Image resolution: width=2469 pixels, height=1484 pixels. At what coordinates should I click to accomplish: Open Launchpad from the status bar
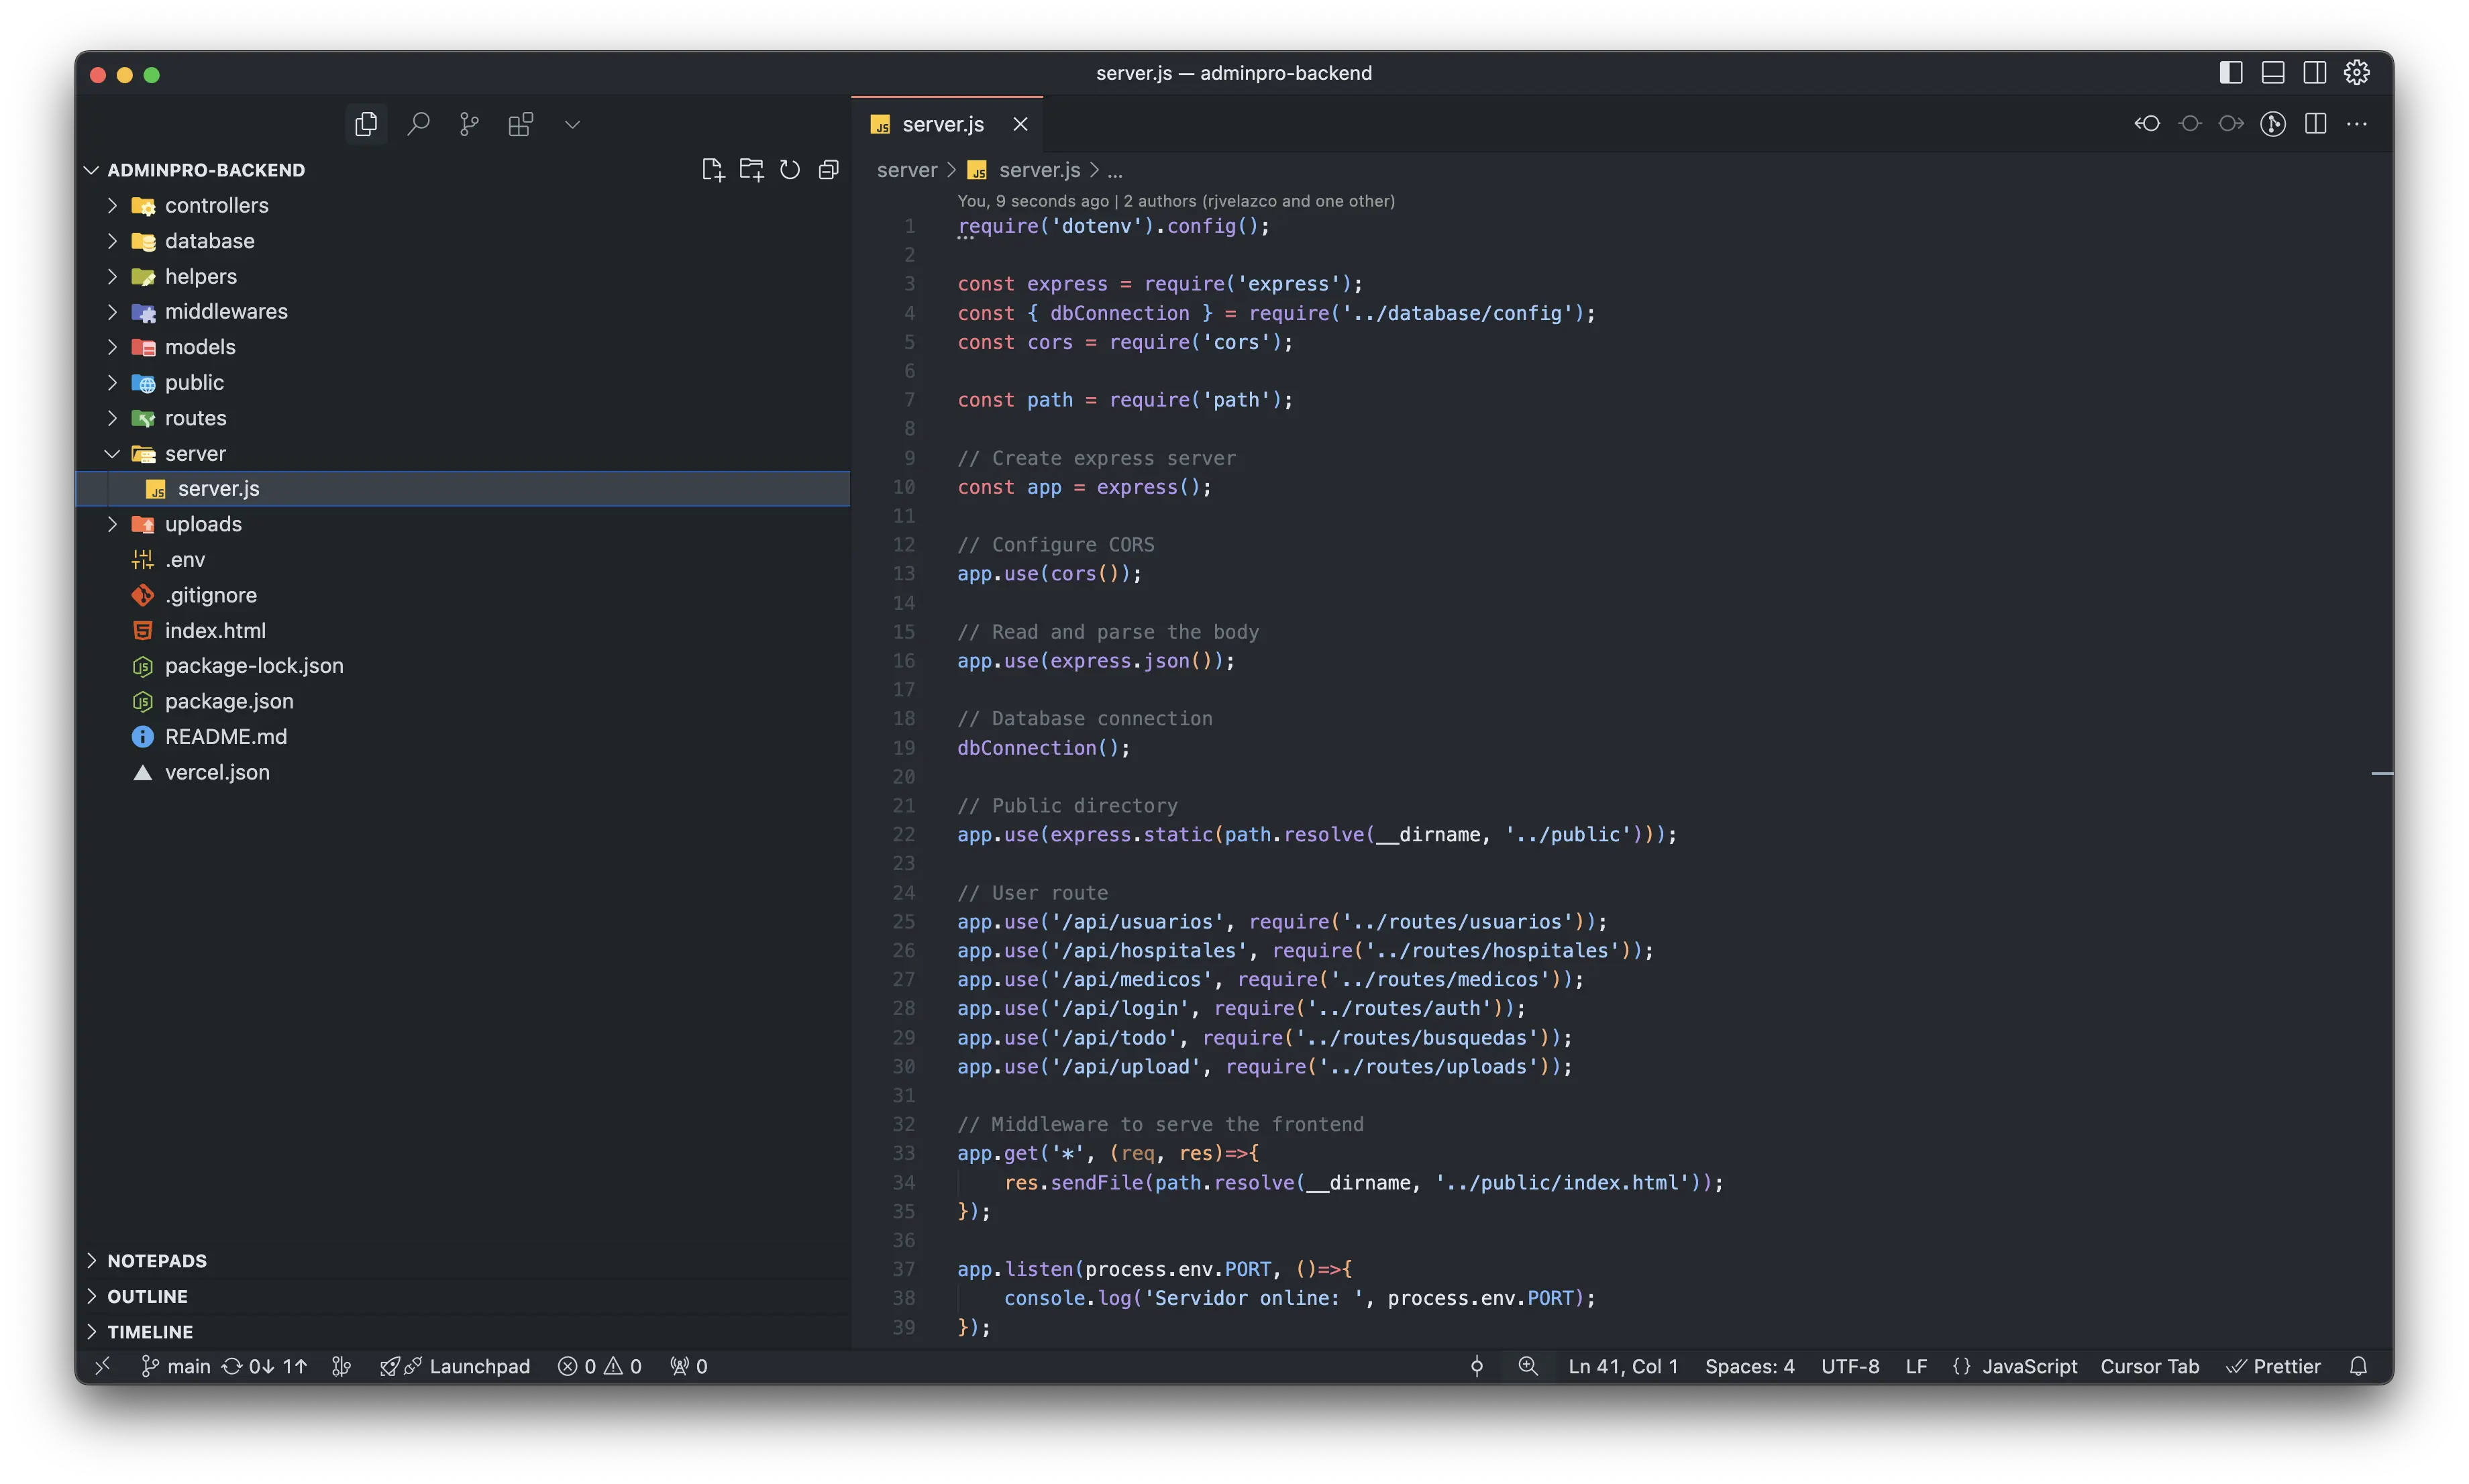(455, 1366)
